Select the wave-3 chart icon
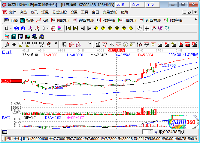This screenshot has height=143, width=200. pos(30,28)
